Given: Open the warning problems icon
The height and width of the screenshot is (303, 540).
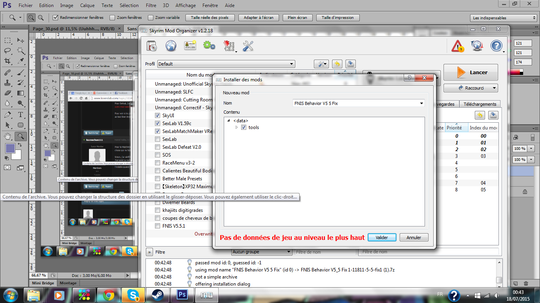Looking at the screenshot, I should tap(457, 46).
